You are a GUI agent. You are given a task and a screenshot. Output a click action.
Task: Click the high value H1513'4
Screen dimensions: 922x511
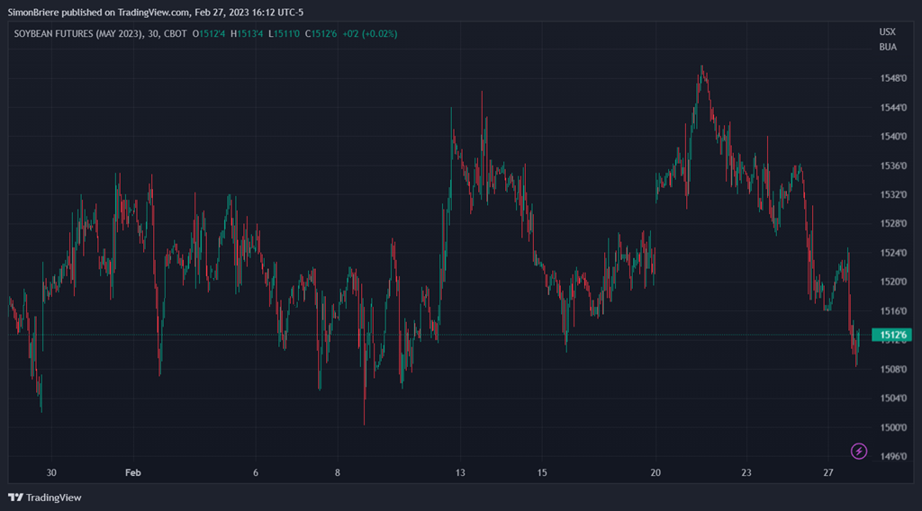[x=247, y=33]
